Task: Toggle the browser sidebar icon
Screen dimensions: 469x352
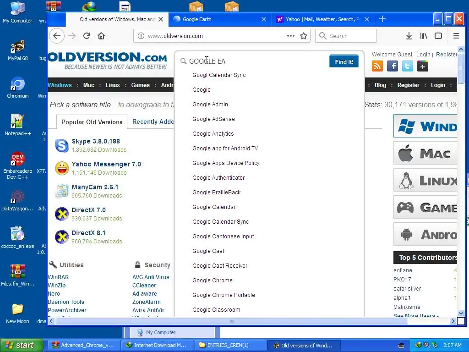Action: 438,36
